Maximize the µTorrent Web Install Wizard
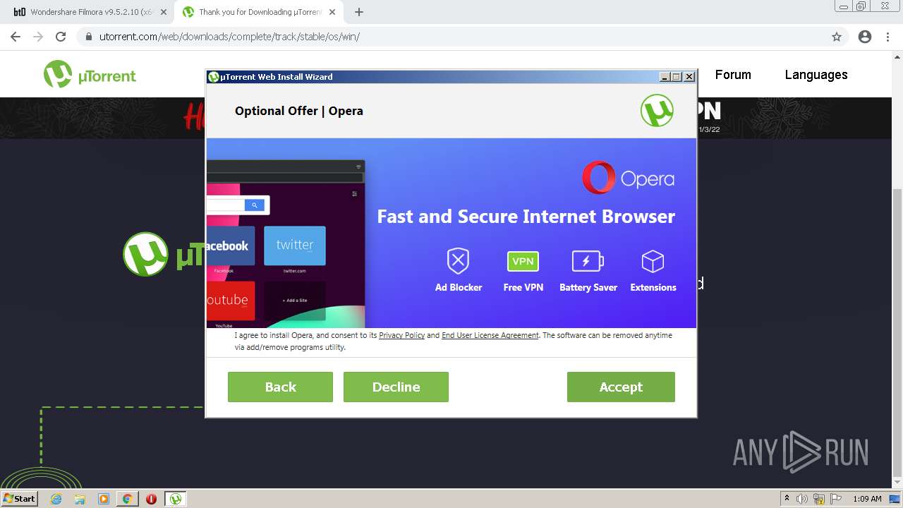903x508 pixels. [676, 77]
